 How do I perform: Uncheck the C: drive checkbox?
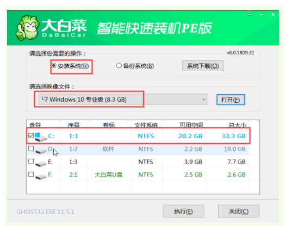pyautogui.click(x=31, y=135)
